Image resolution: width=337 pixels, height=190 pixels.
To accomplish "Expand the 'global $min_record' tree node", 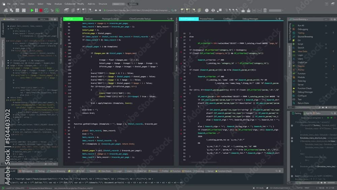I will [8, 26].
